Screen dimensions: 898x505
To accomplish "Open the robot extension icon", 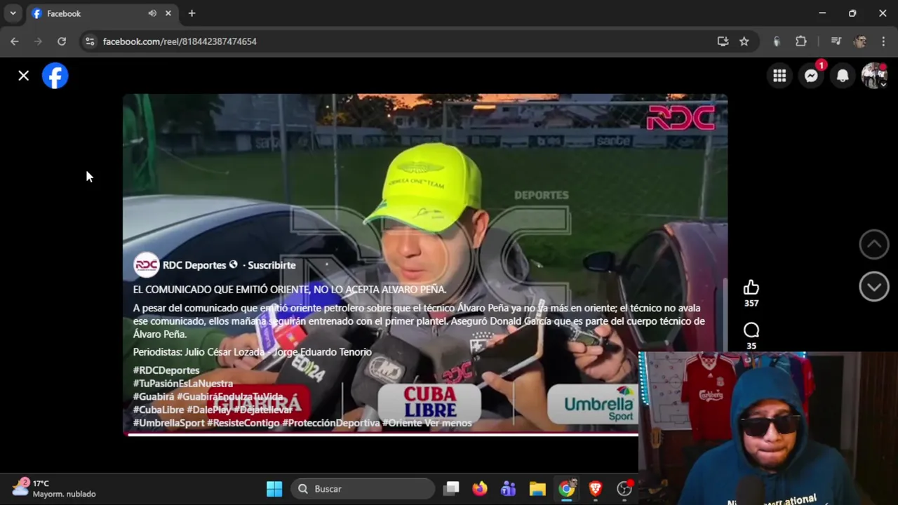I will point(777,41).
